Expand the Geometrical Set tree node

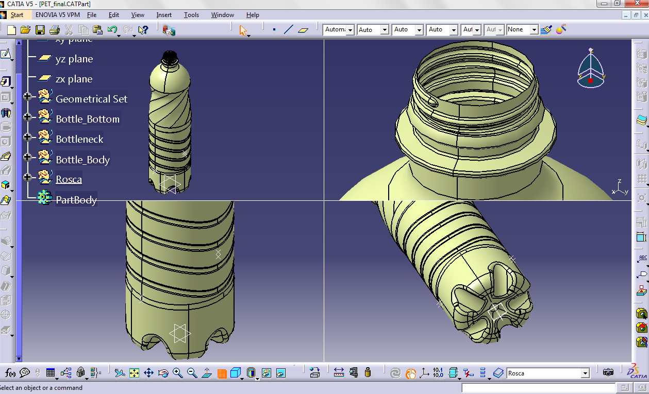click(27, 96)
